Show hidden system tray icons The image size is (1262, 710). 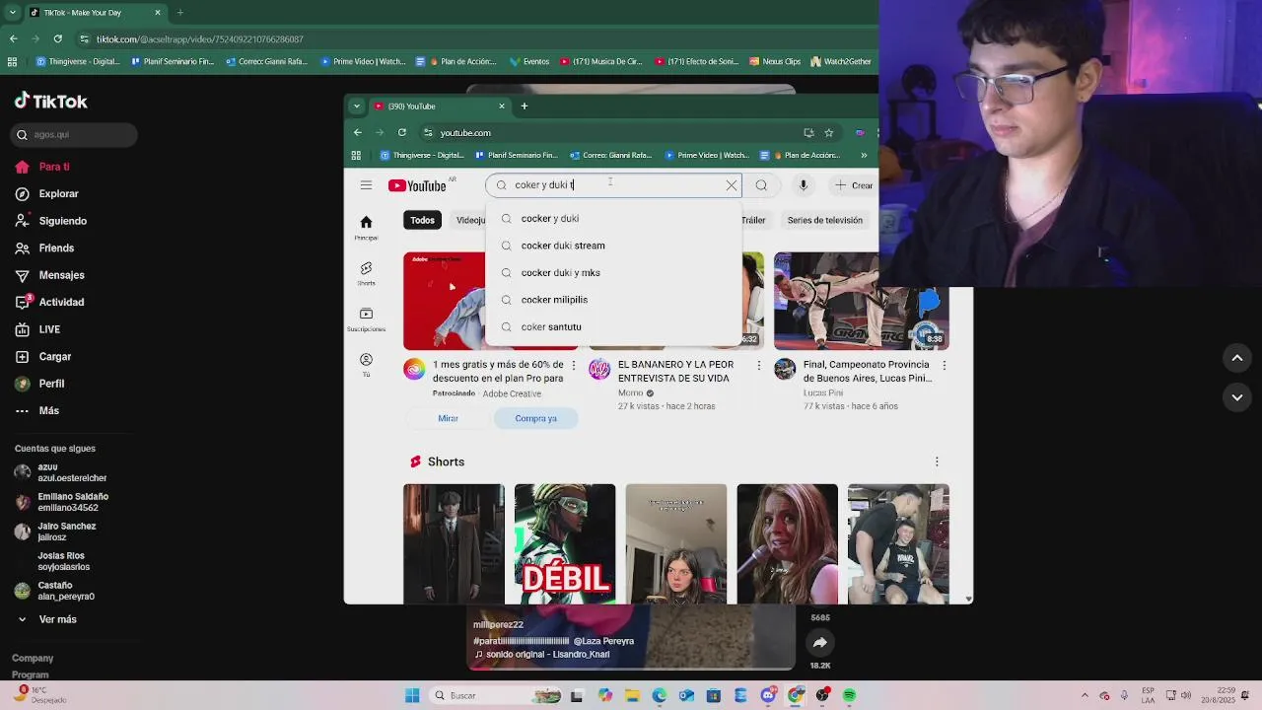pyautogui.click(x=1085, y=695)
